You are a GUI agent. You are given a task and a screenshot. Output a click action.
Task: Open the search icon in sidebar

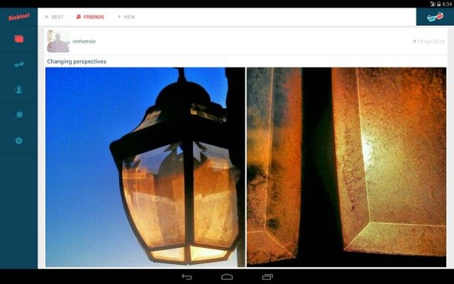point(19,115)
